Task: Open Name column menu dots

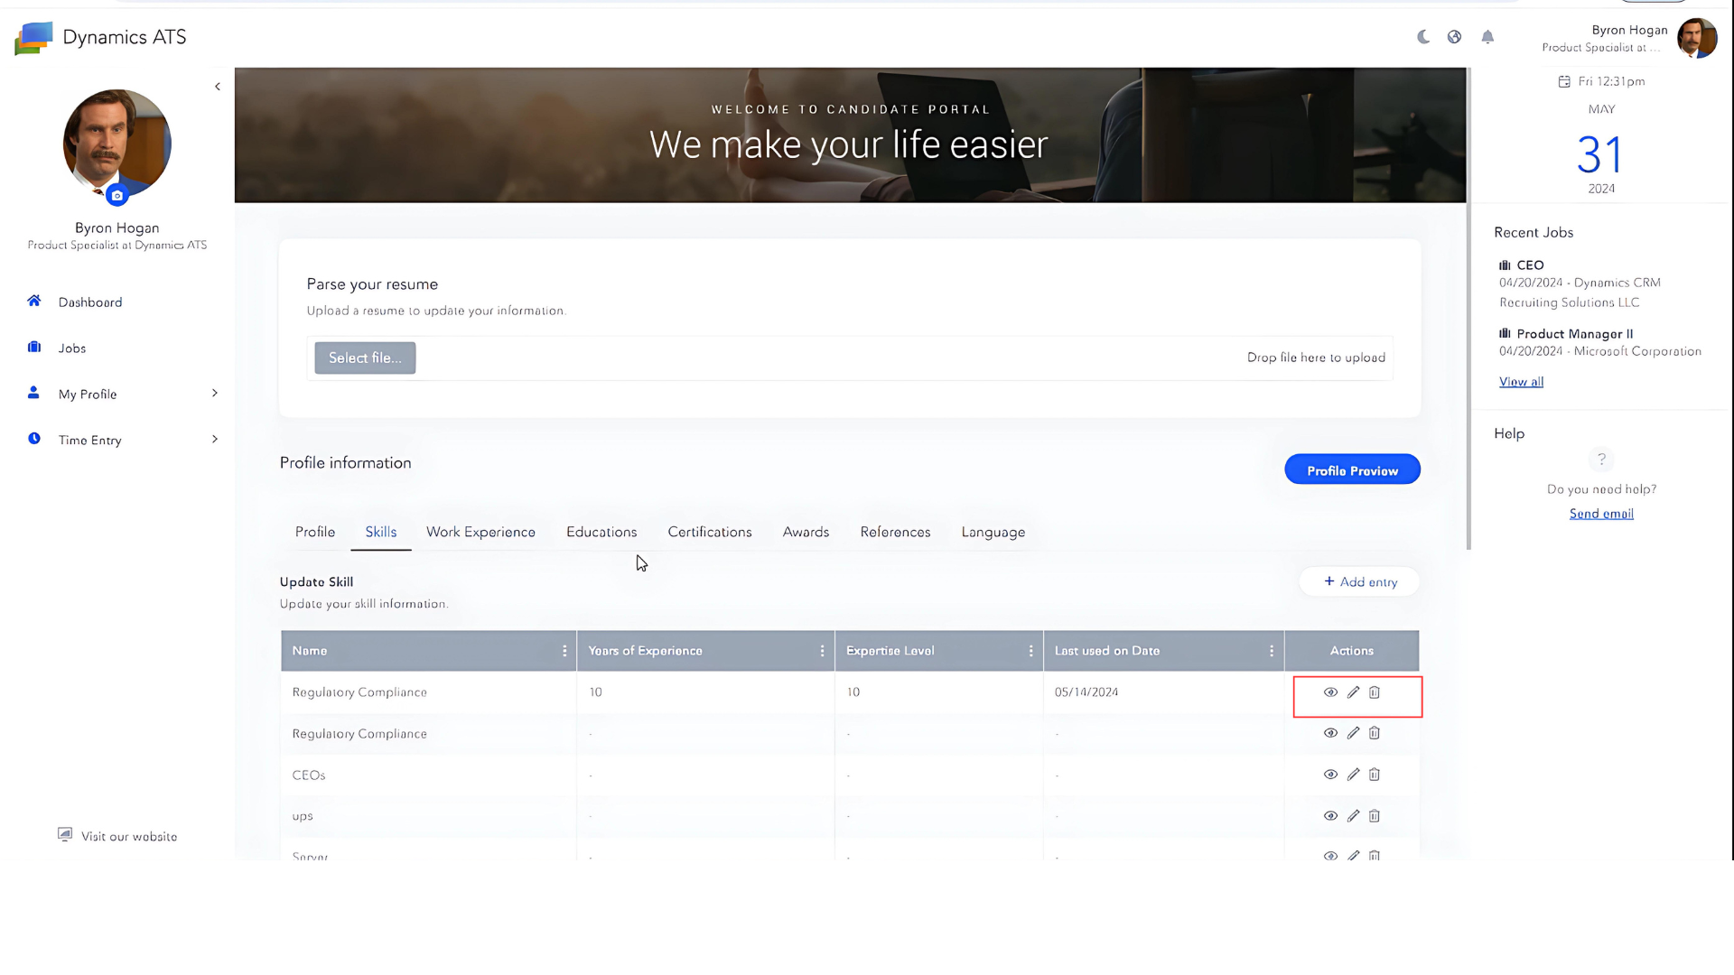Action: pyautogui.click(x=564, y=651)
